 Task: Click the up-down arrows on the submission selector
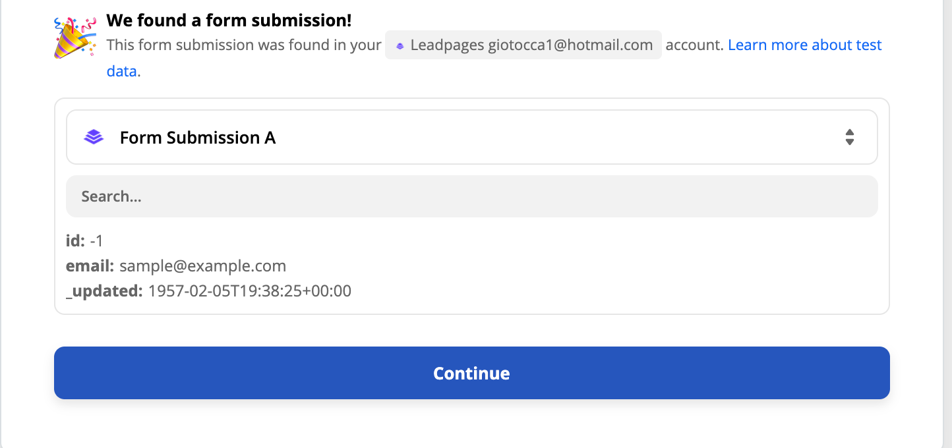[x=850, y=137]
